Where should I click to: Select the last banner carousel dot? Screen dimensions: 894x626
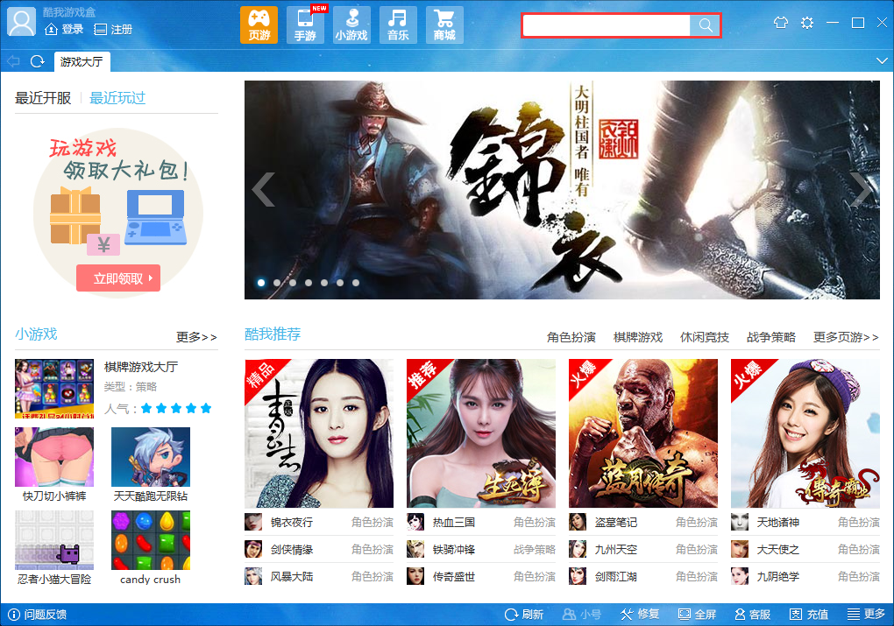point(356,283)
